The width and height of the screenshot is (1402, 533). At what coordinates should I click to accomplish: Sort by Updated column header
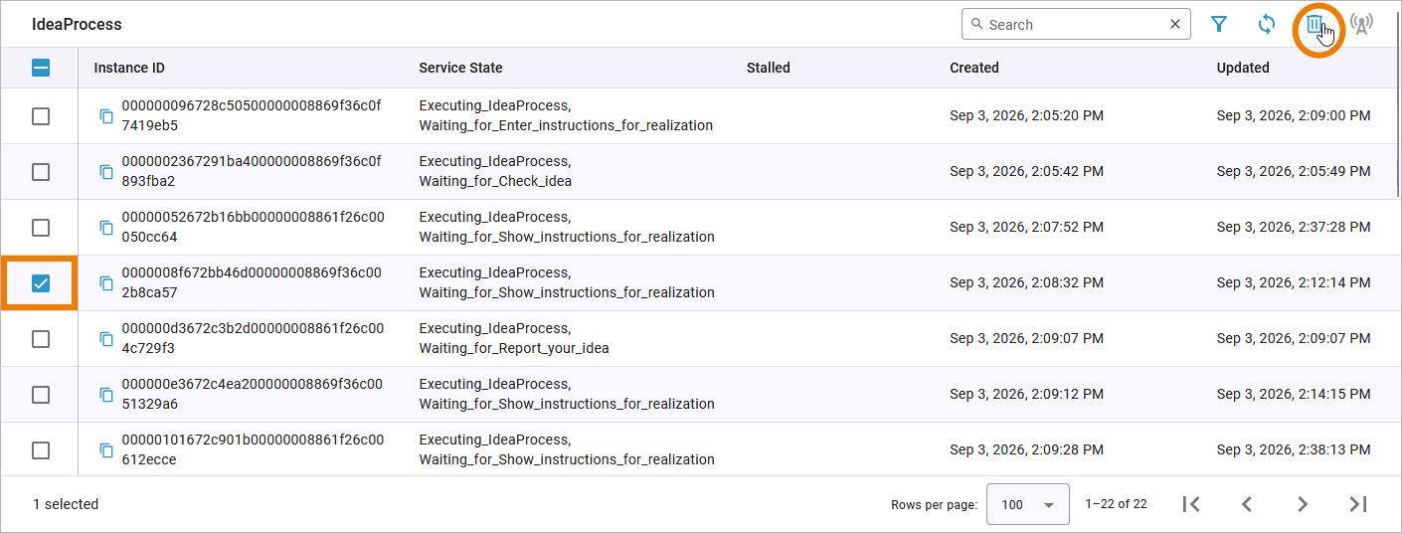1243,68
